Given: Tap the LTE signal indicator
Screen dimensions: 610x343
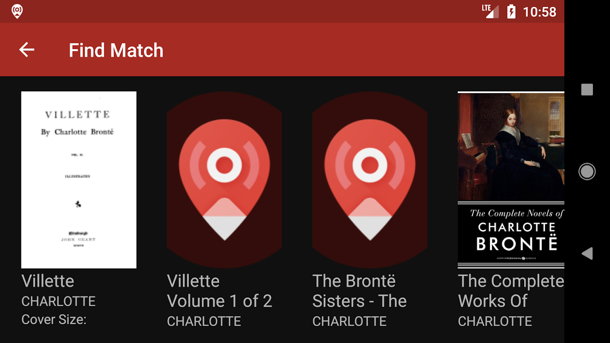Looking at the screenshot, I should click(490, 11).
